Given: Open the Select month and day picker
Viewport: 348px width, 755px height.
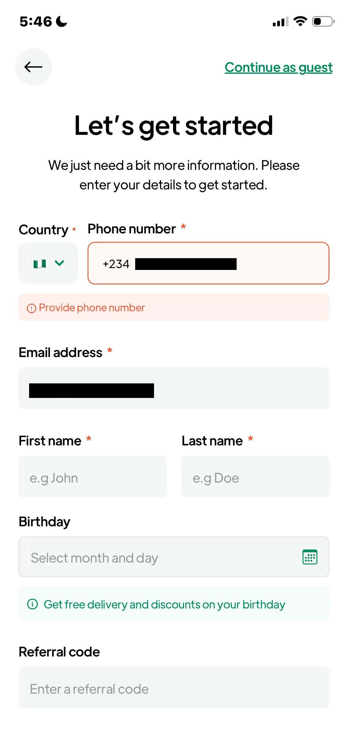Looking at the screenshot, I should 174,557.
